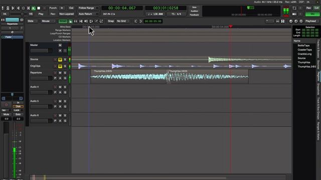Mute the Audio 4 track
Viewport: 321px width, 180px height.
pos(60,87)
